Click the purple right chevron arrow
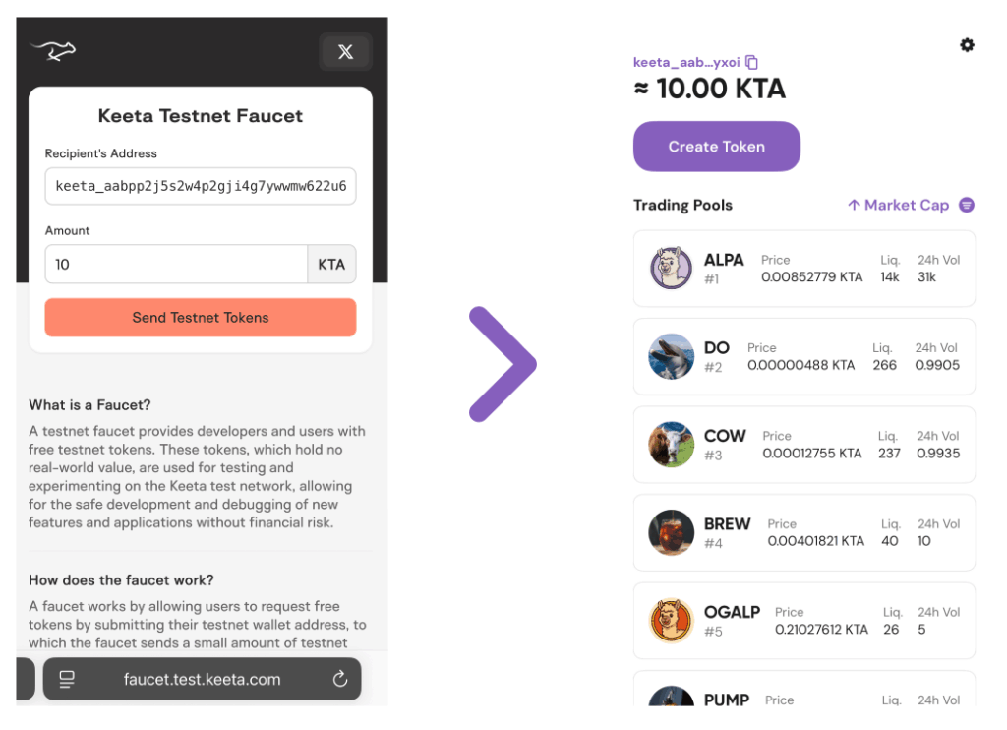Screen dimensions: 1007x730 (x=502, y=364)
